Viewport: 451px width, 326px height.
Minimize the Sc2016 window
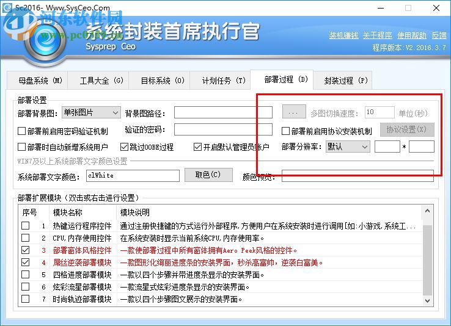(x=381, y=8)
